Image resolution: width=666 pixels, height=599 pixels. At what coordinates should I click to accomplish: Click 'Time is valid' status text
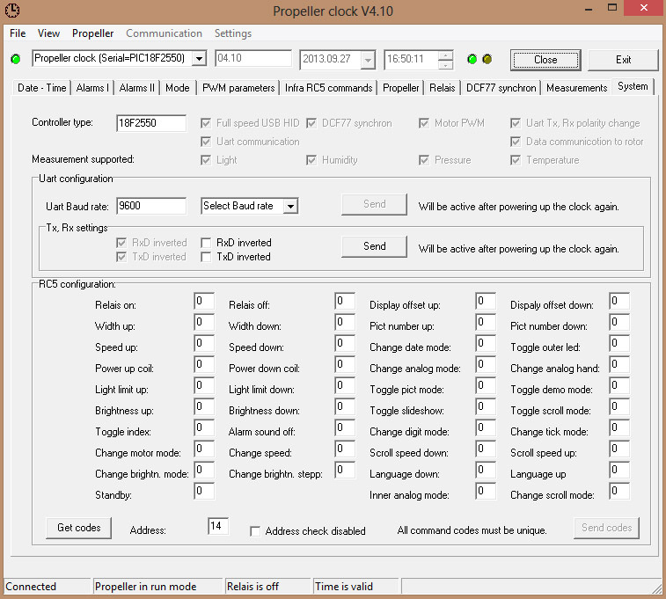pyautogui.click(x=344, y=587)
